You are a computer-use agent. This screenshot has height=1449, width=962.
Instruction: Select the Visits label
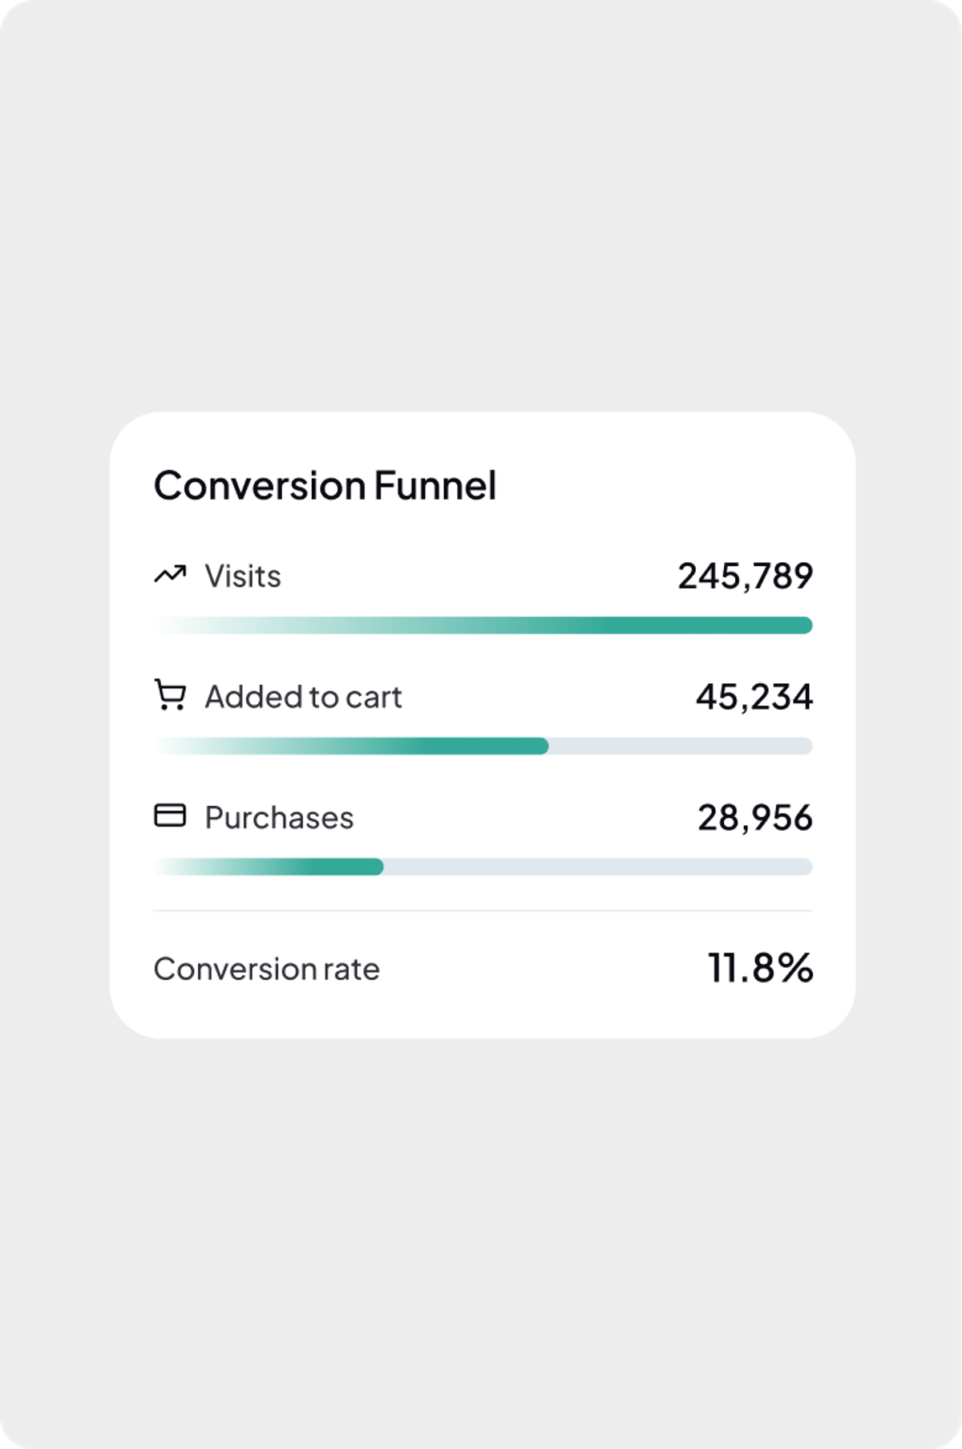coord(243,576)
